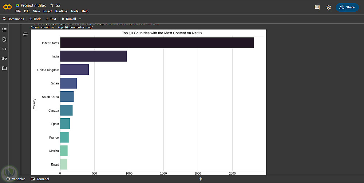Expand the Run all dropdown arrow
Image resolution: width=364 pixels, height=183 pixels.
coord(80,19)
